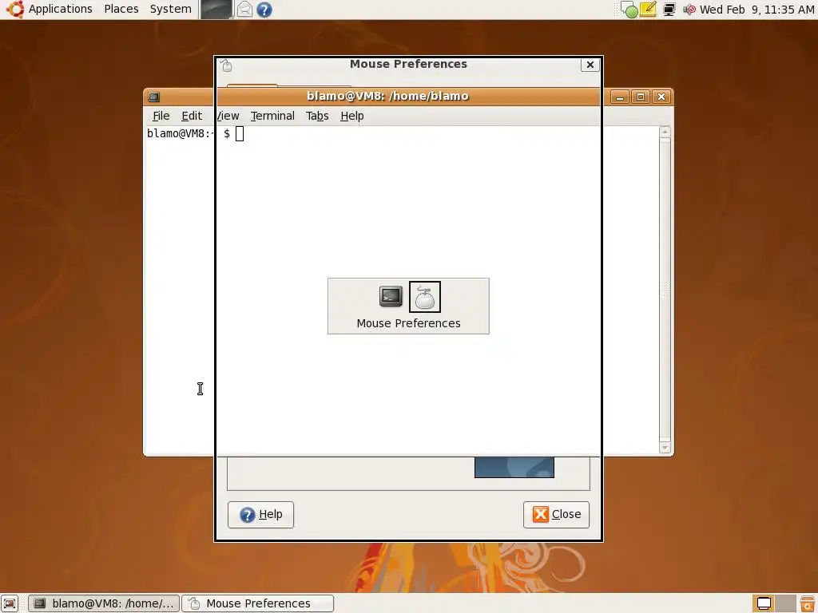818x613 pixels.
Task: Click terminal scrollbar down arrow
Action: [665, 447]
